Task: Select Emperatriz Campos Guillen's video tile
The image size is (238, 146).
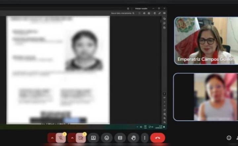Action: tap(206, 41)
